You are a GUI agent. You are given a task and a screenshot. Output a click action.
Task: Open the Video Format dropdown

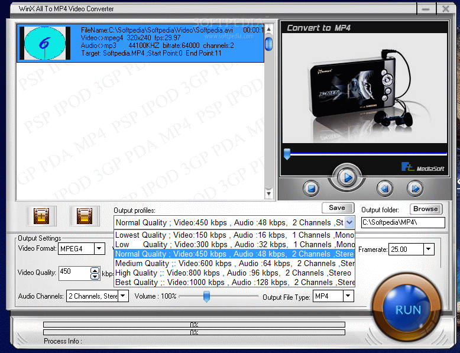[99, 249]
